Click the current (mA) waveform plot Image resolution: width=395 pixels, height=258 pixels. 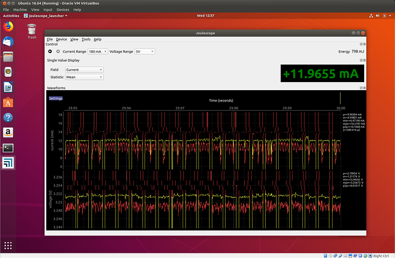(202, 140)
